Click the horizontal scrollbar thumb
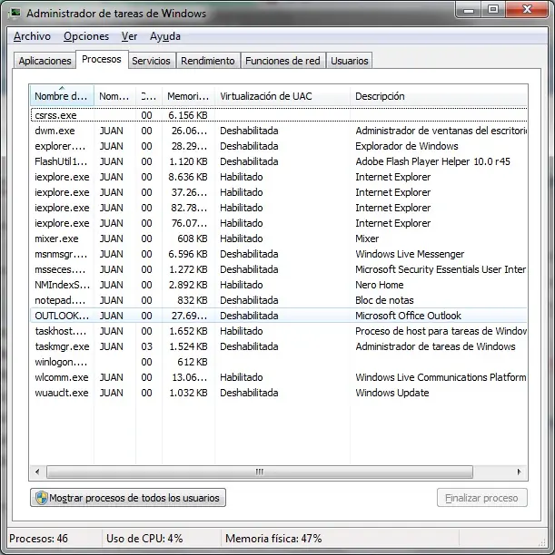Screen dimensions: 555x555 pyautogui.click(x=260, y=472)
